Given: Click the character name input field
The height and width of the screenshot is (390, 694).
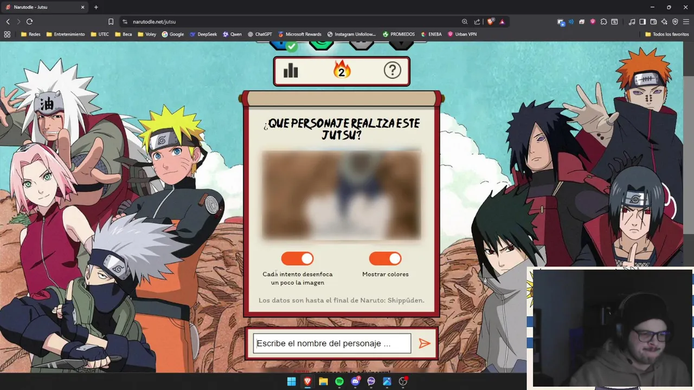Looking at the screenshot, I should click(332, 343).
